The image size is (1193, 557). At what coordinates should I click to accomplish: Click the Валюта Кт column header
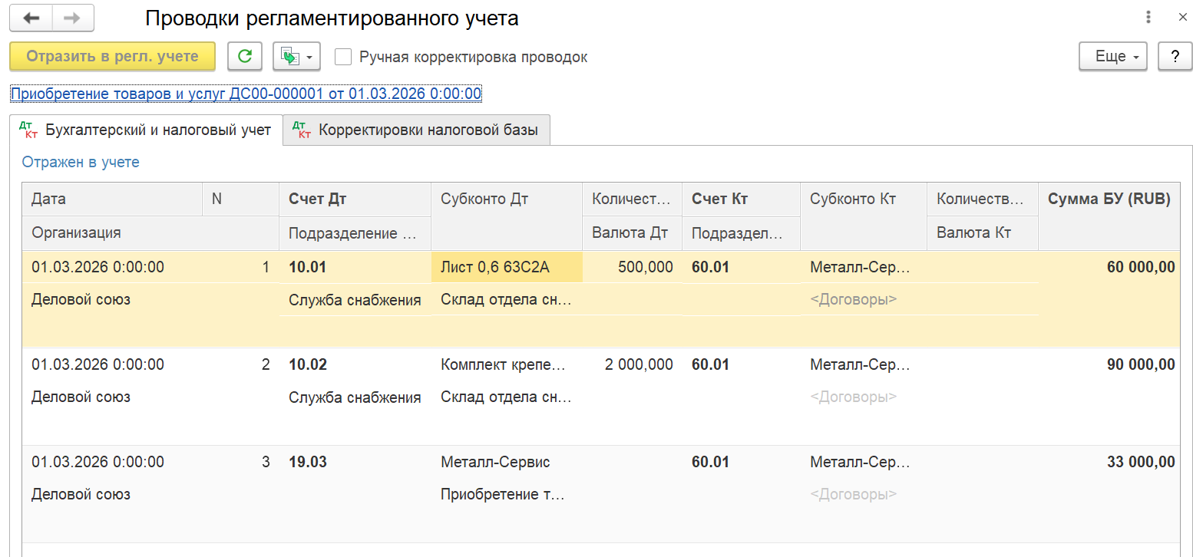(983, 232)
